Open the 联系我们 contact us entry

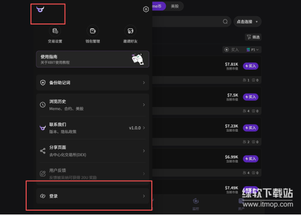pos(93,128)
